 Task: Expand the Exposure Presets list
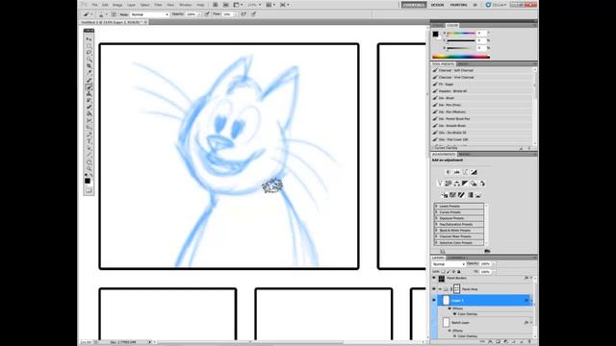pyautogui.click(x=436, y=218)
